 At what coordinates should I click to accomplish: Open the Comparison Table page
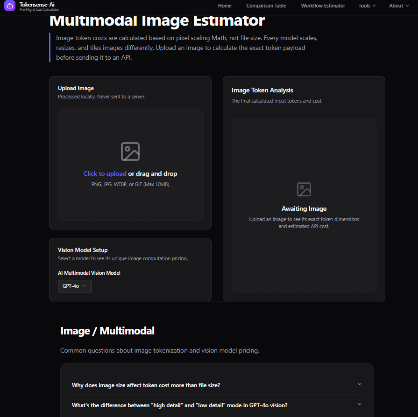click(266, 6)
